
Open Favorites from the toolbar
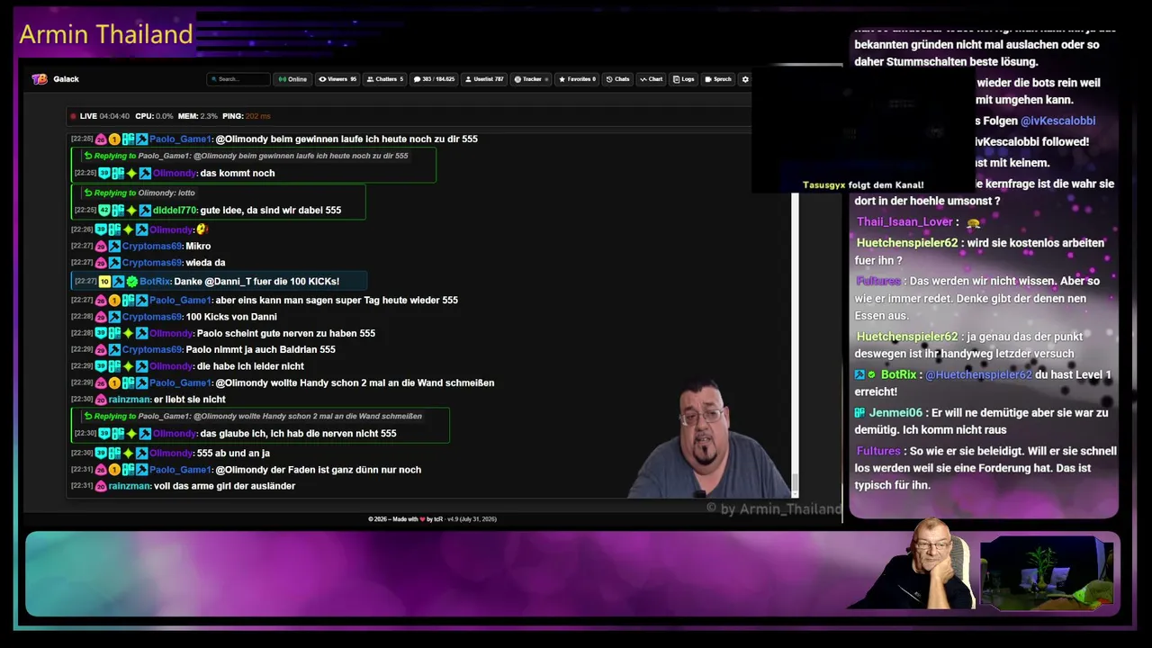[577, 79]
